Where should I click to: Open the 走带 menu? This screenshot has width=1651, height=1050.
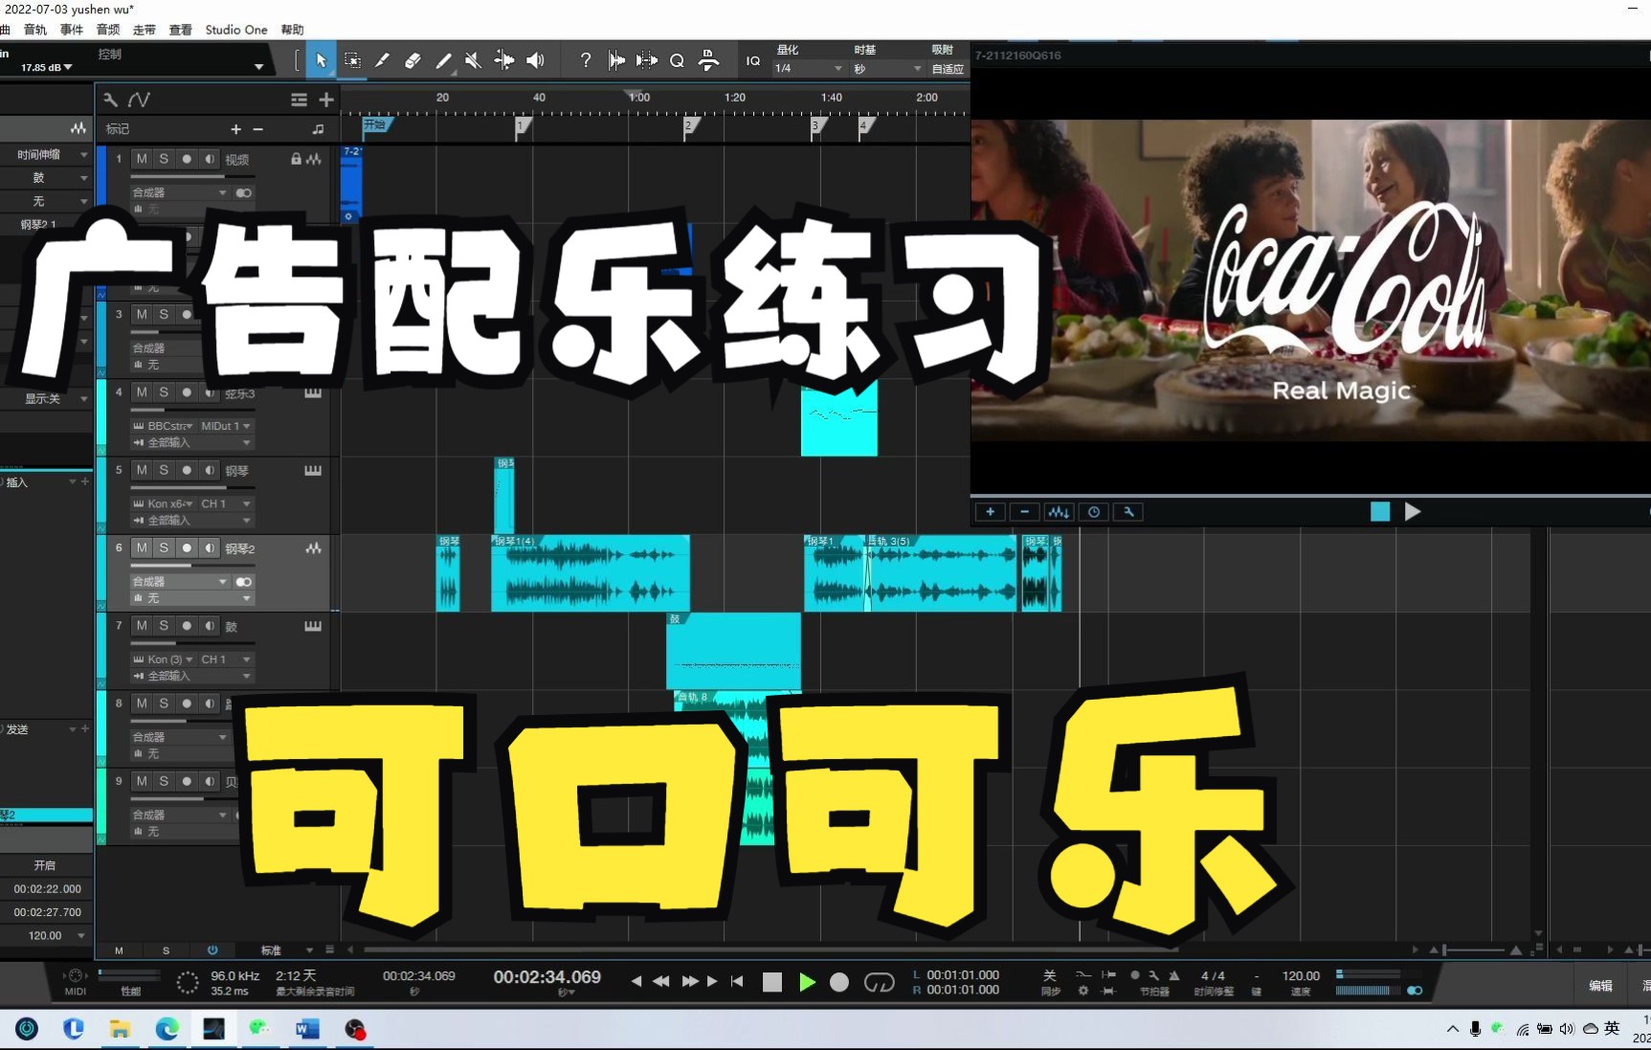tap(145, 30)
